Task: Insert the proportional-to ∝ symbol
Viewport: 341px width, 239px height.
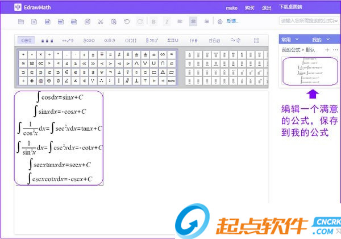Action: [x=41, y=63]
